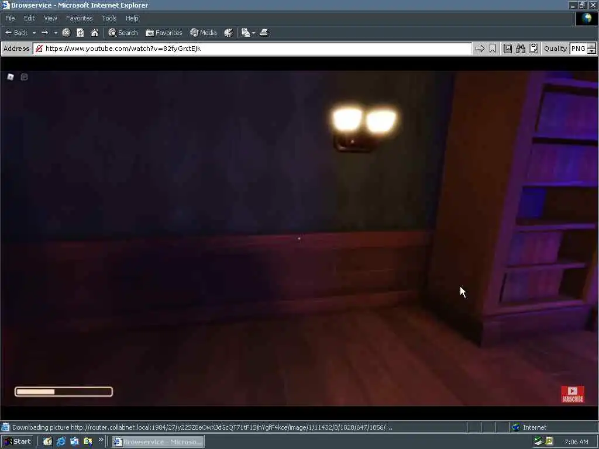Image resolution: width=599 pixels, height=449 pixels.
Task: Click the Internet Explorer throbber globe logo
Action: [586, 18]
